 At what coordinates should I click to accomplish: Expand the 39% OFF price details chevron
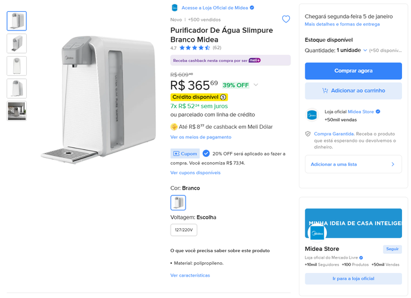(256, 85)
